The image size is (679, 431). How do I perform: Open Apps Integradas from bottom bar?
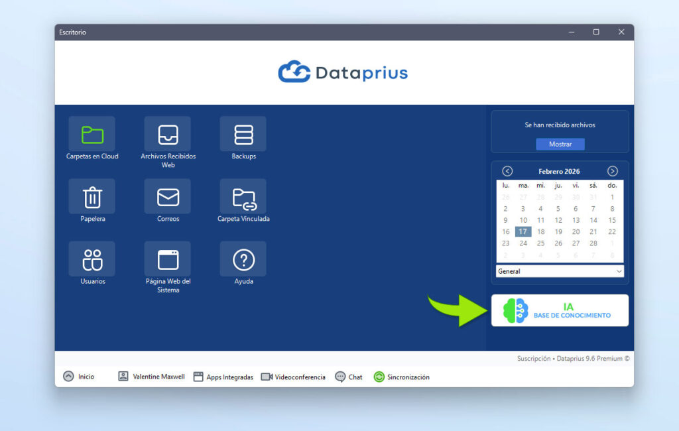(223, 377)
